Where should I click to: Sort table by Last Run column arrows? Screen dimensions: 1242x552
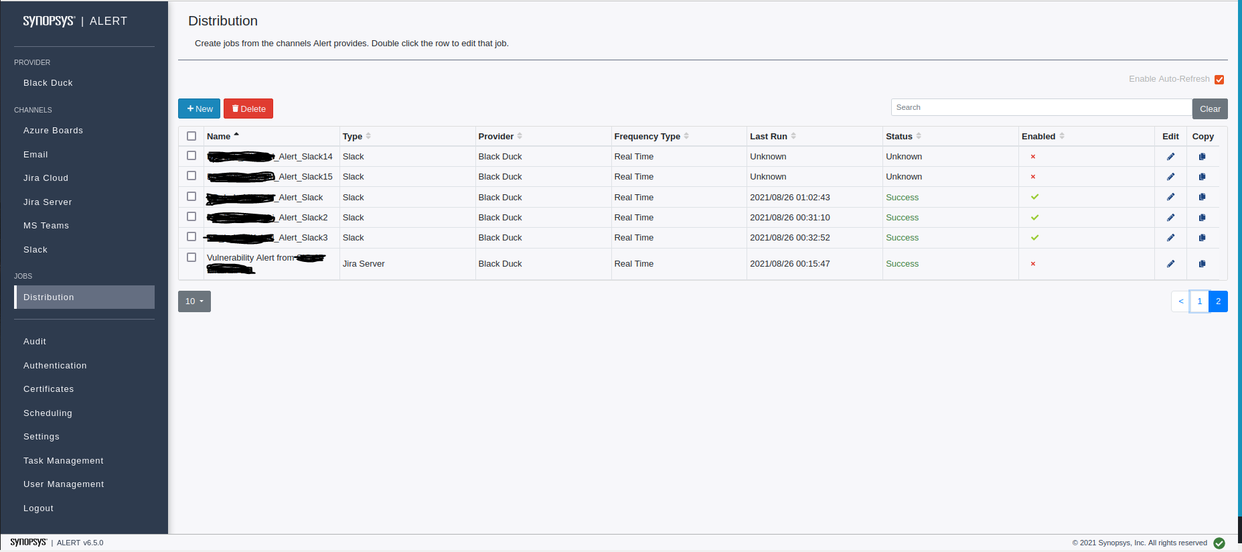[x=793, y=136]
